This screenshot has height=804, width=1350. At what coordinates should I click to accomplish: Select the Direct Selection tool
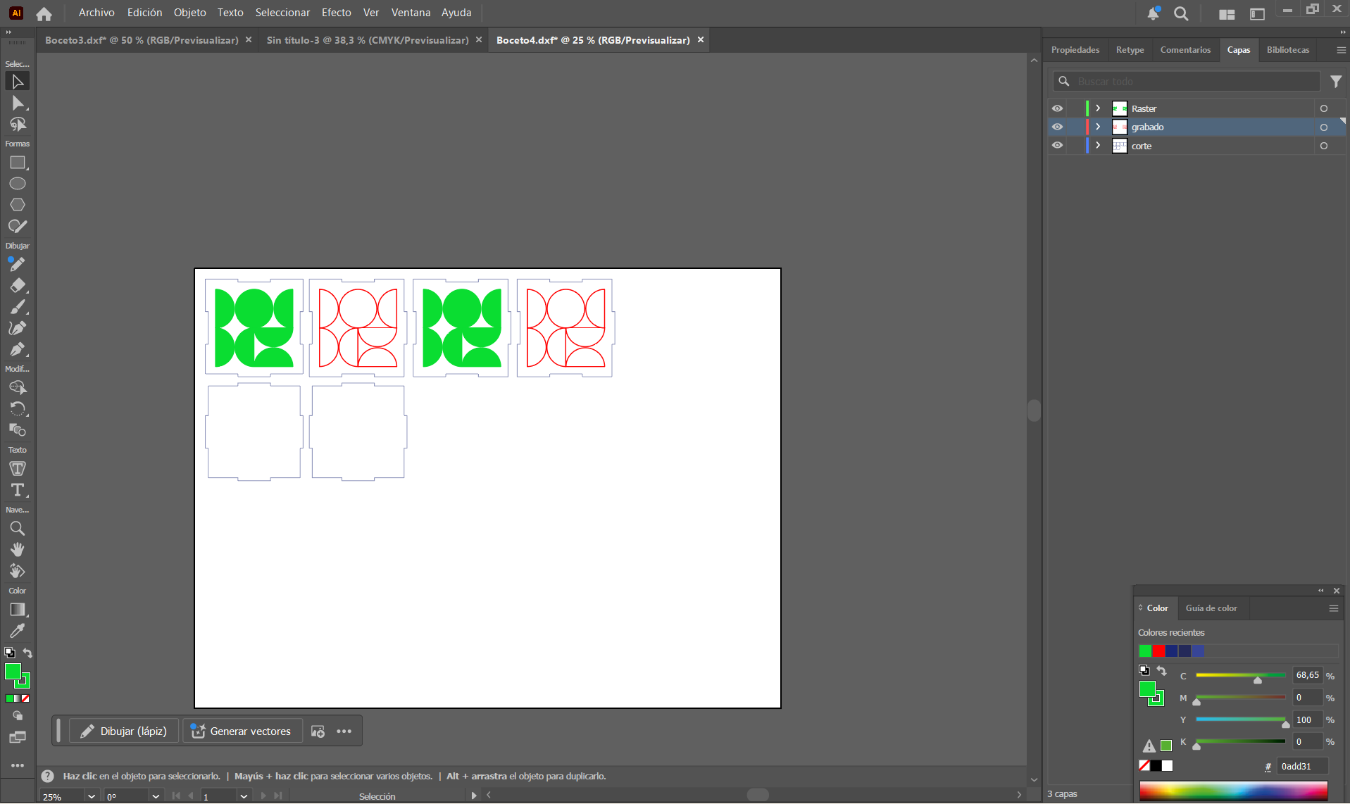(17, 103)
